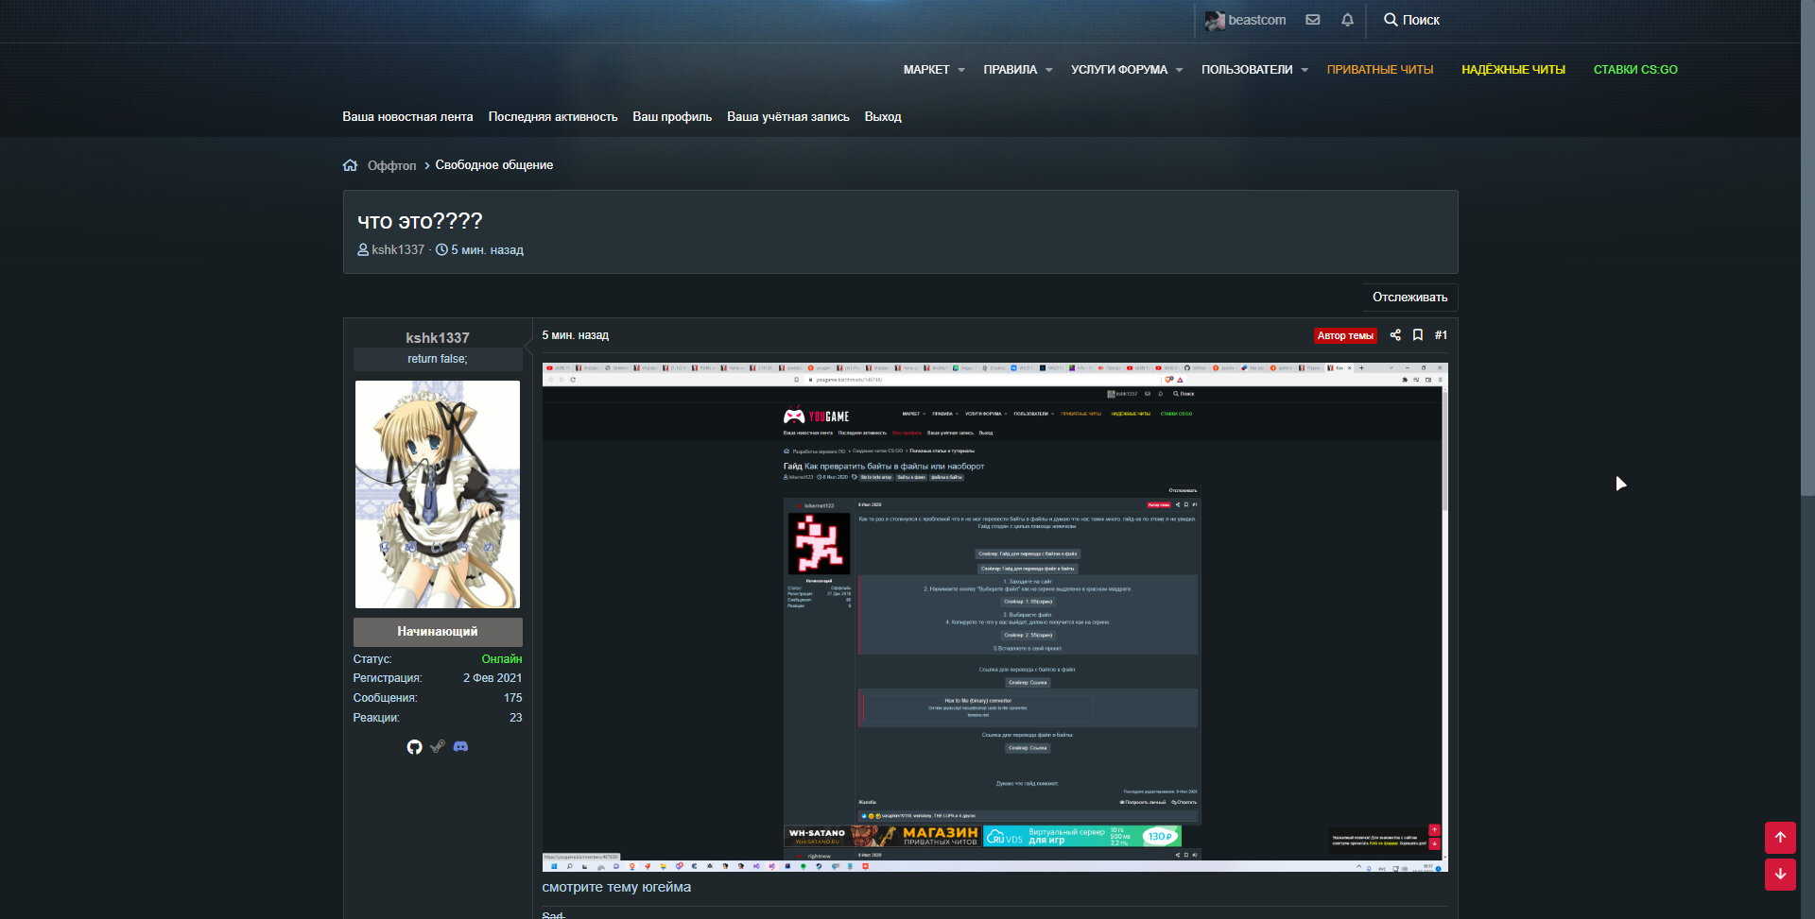Expand the МАРКЕТ dropdown arrow
The image size is (1815, 919).
pyautogui.click(x=961, y=70)
